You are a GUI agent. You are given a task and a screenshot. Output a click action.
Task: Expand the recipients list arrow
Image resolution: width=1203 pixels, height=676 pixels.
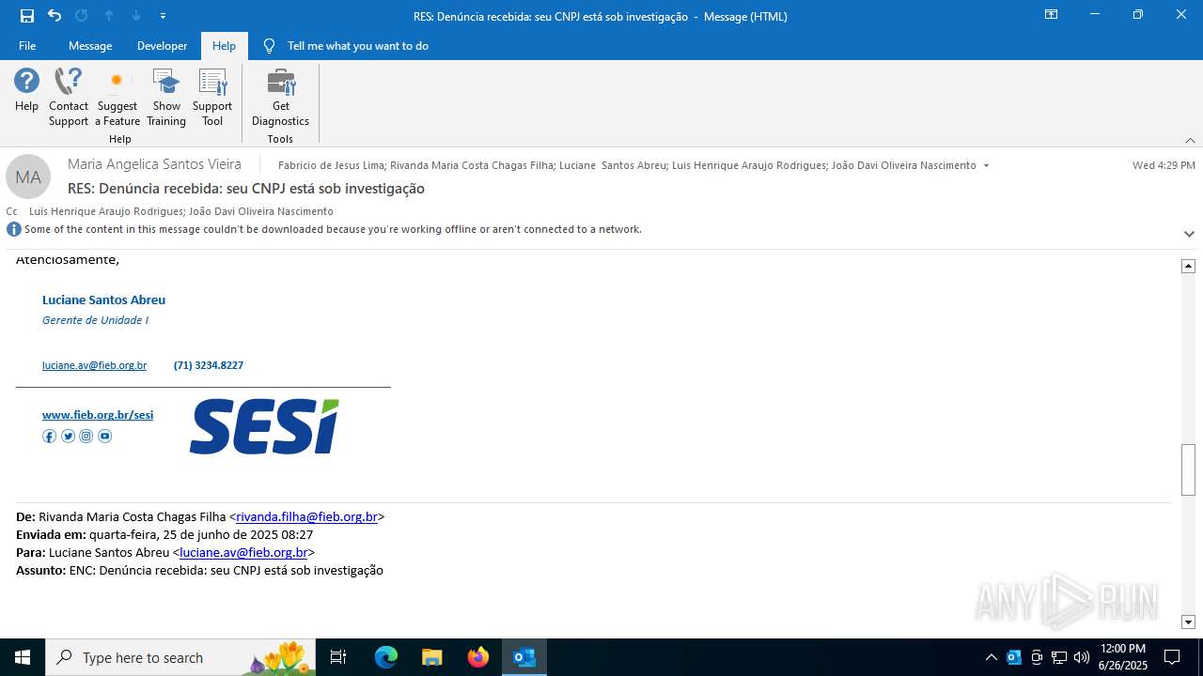pyautogui.click(x=986, y=166)
